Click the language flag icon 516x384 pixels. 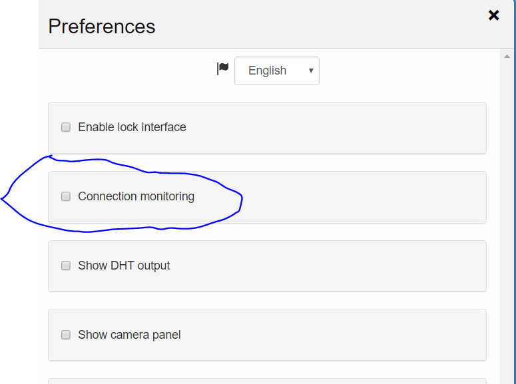tap(223, 69)
